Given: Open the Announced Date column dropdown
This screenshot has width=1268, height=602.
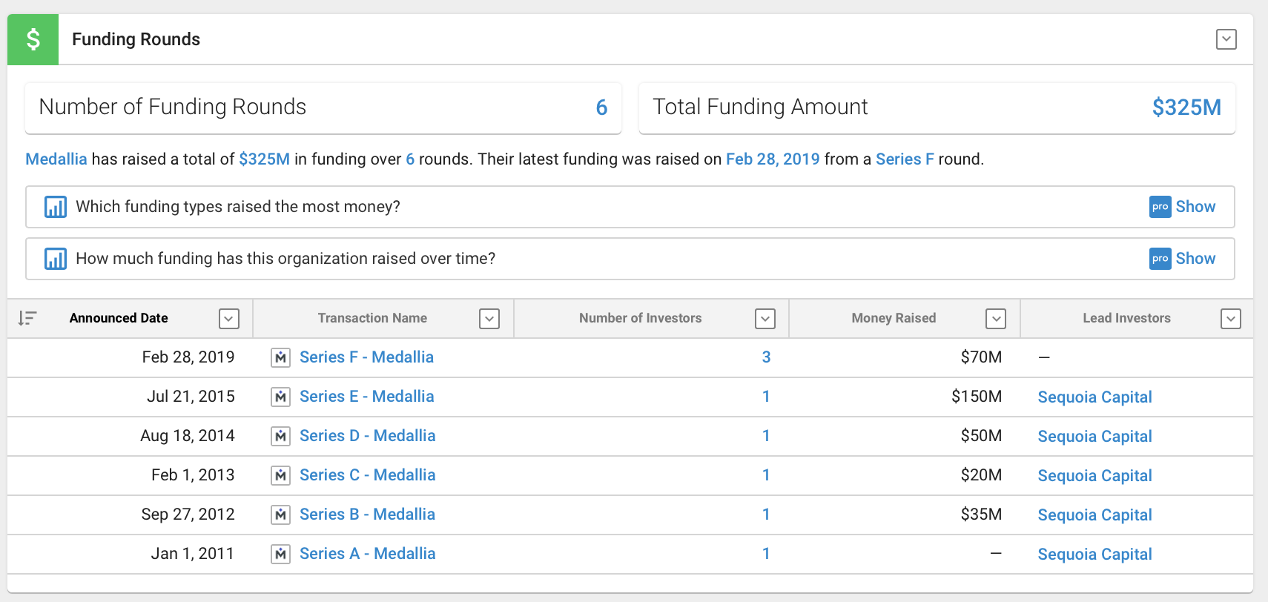Looking at the screenshot, I should (x=229, y=319).
